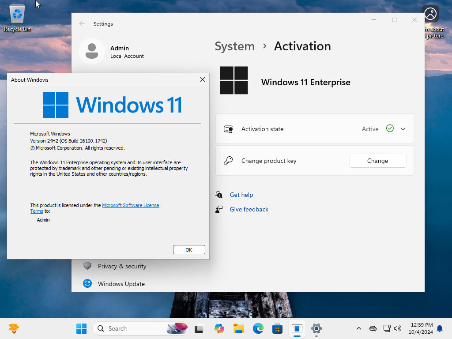The image size is (452, 339).
Task: Click the Windows 11 Enterprise heading text
Action: pyautogui.click(x=305, y=83)
